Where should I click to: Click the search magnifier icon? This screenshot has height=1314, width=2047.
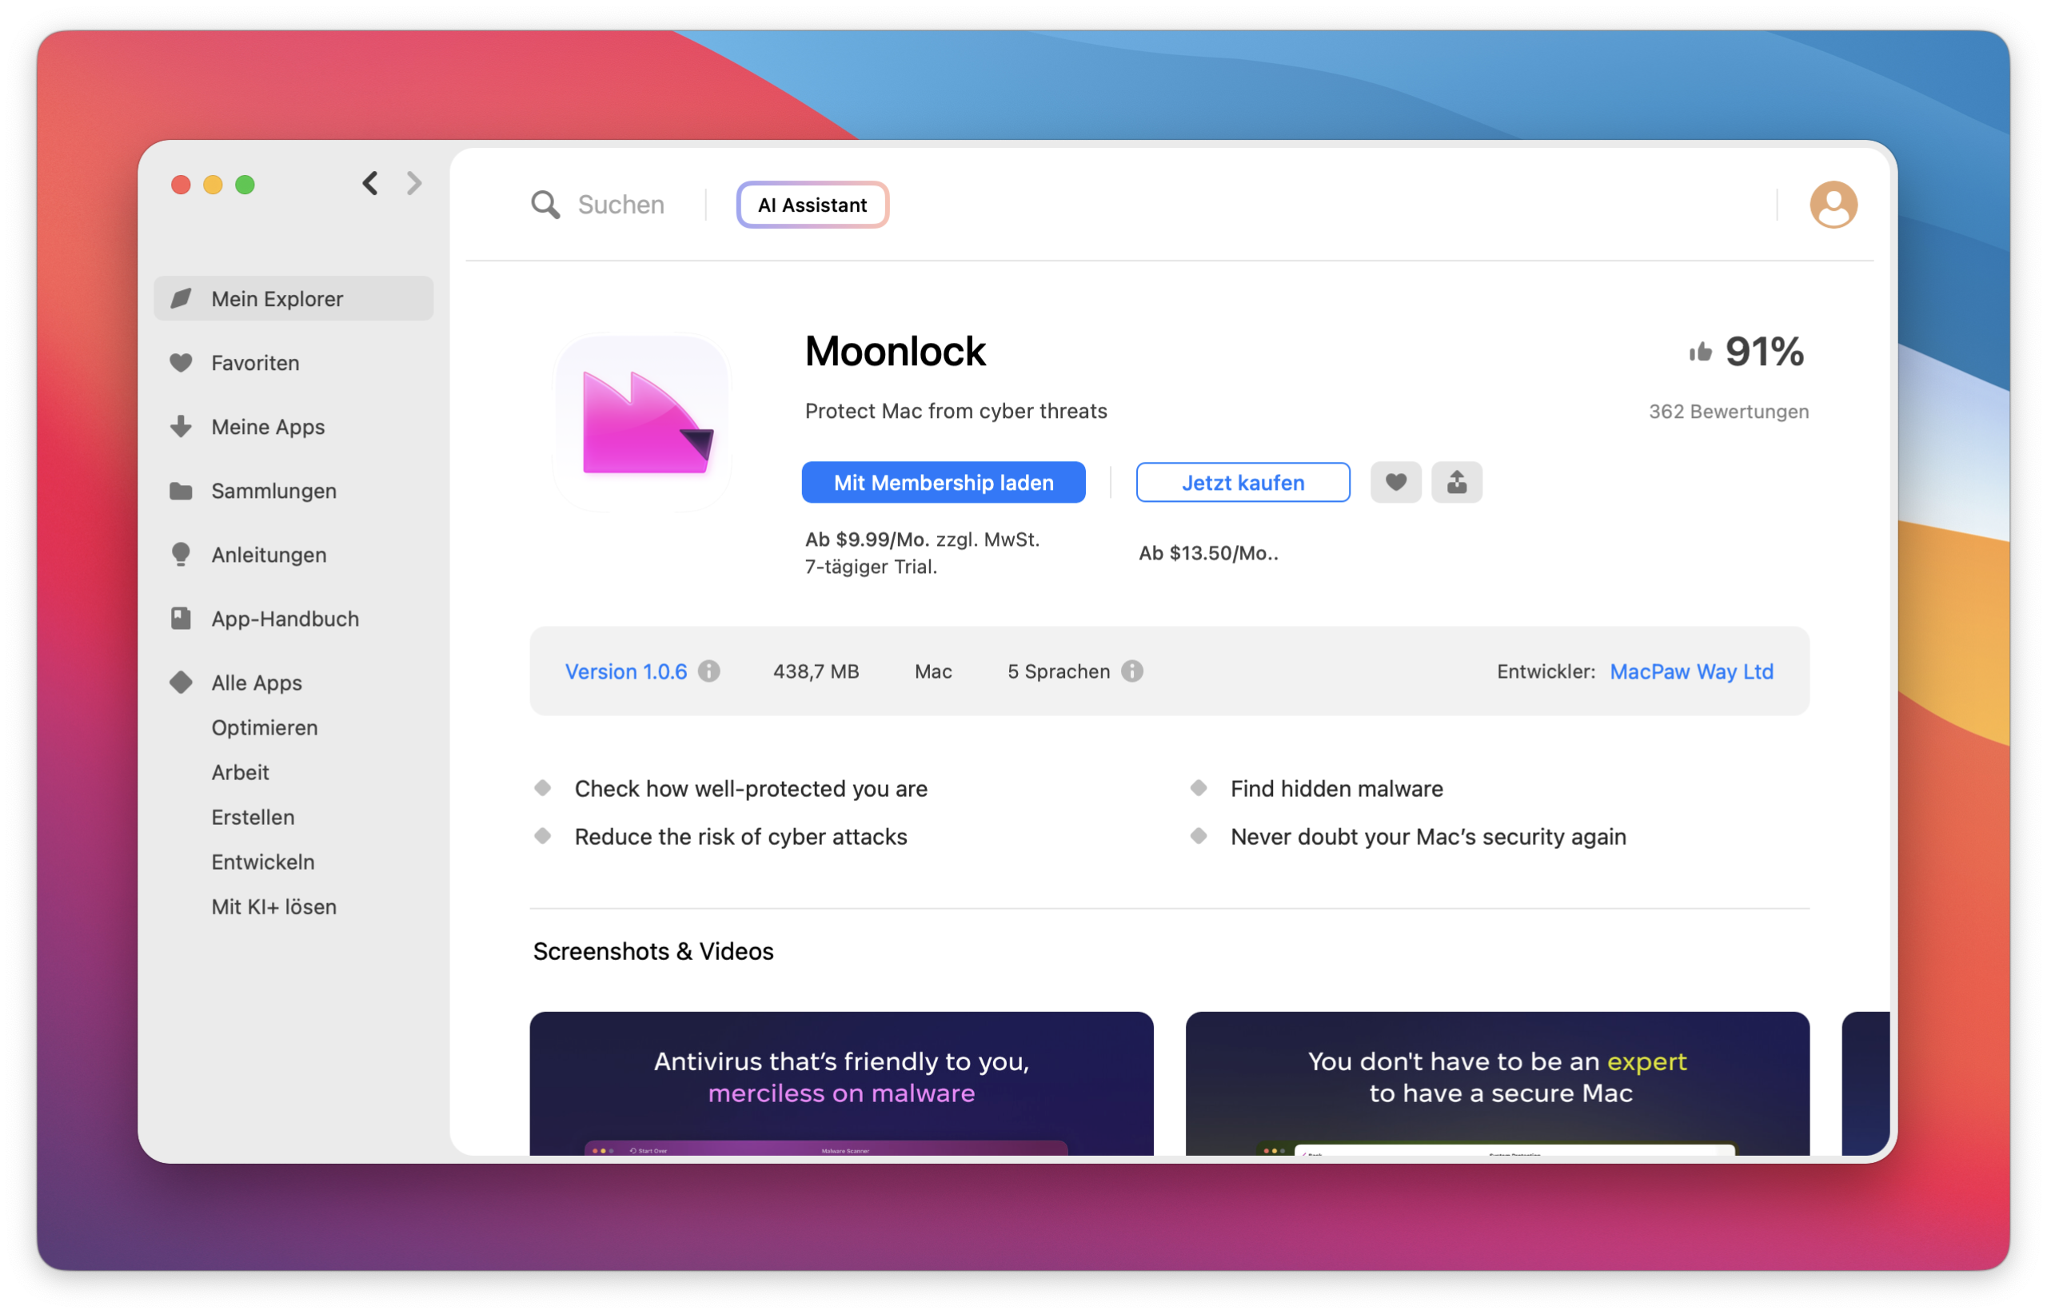pos(545,205)
